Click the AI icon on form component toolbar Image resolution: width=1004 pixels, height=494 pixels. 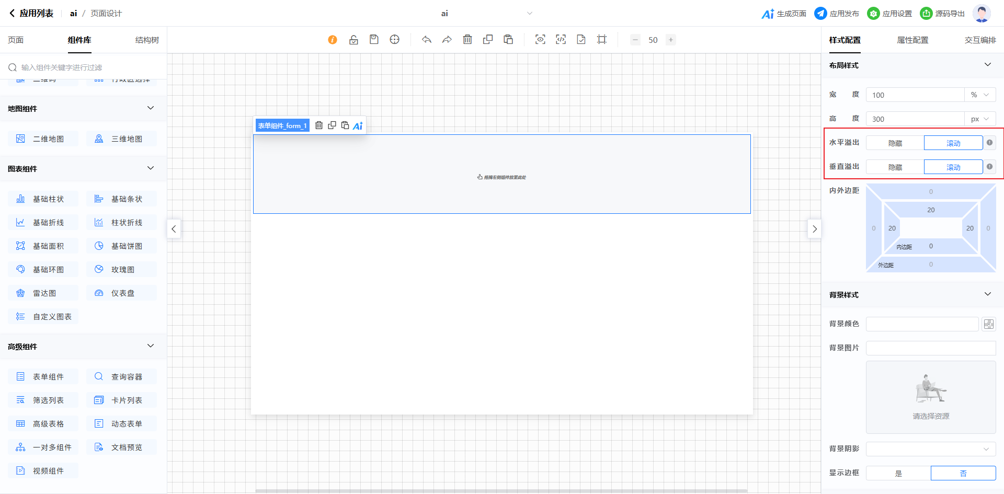(x=358, y=125)
